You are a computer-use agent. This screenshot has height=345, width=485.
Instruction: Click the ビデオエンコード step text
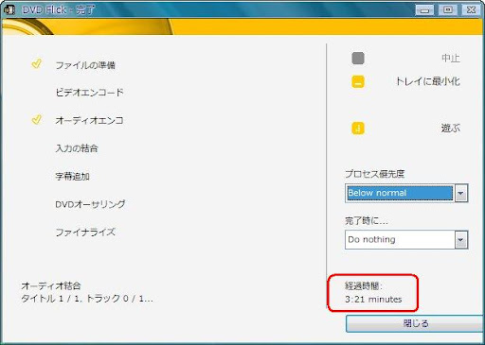tap(89, 93)
